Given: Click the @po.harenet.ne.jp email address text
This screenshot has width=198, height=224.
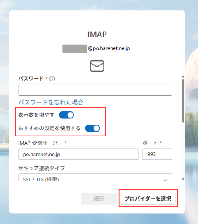Looking at the screenshot, I should click(x=109, y=48).
